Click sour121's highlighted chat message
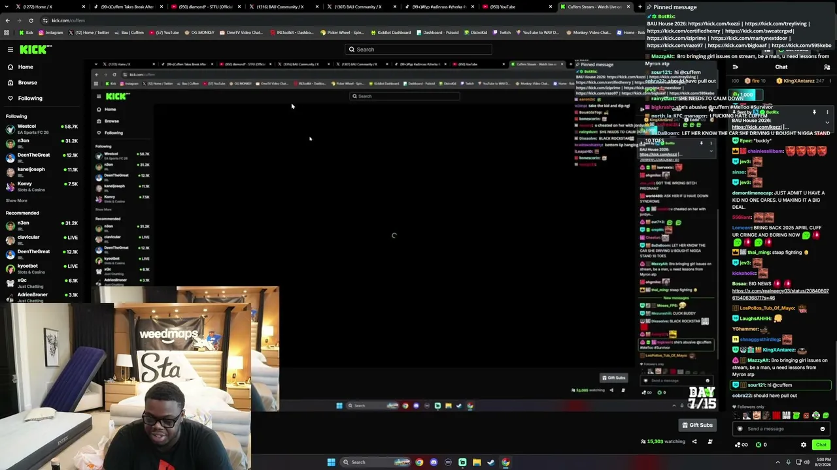The height and width of the screenshot is (470, 837). coord(781,385)
